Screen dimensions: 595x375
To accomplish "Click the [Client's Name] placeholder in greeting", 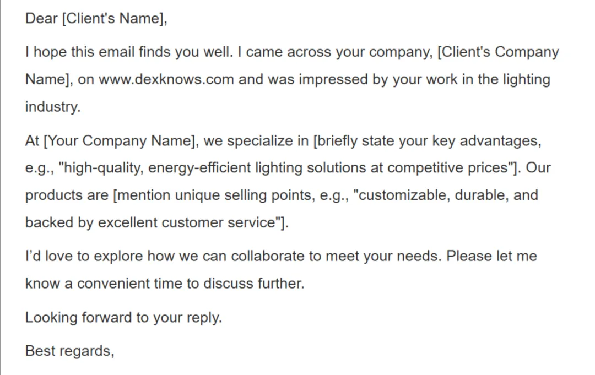I will click(x=115, y=19).
